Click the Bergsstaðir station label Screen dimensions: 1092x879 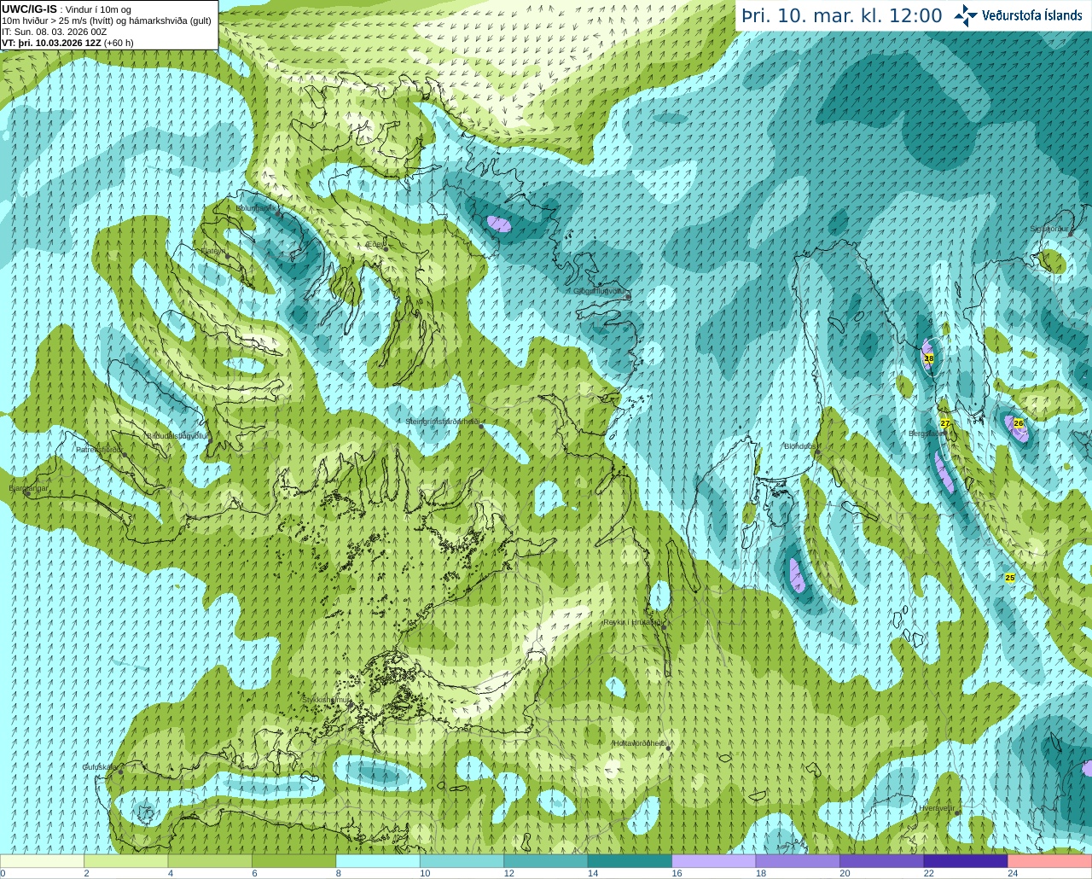click(x=926, y=434)
